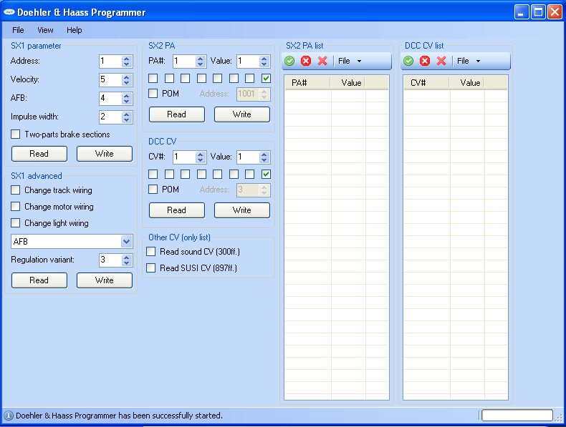Click Value column header in DCC CV list
The image size is (566, 427).
(x=466, y=83)
